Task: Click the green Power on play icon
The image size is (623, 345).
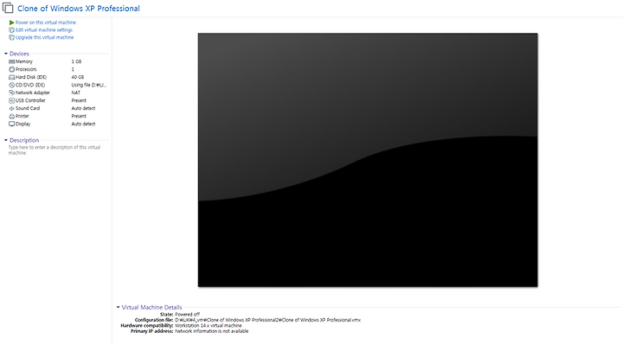Action: [11, 22]
